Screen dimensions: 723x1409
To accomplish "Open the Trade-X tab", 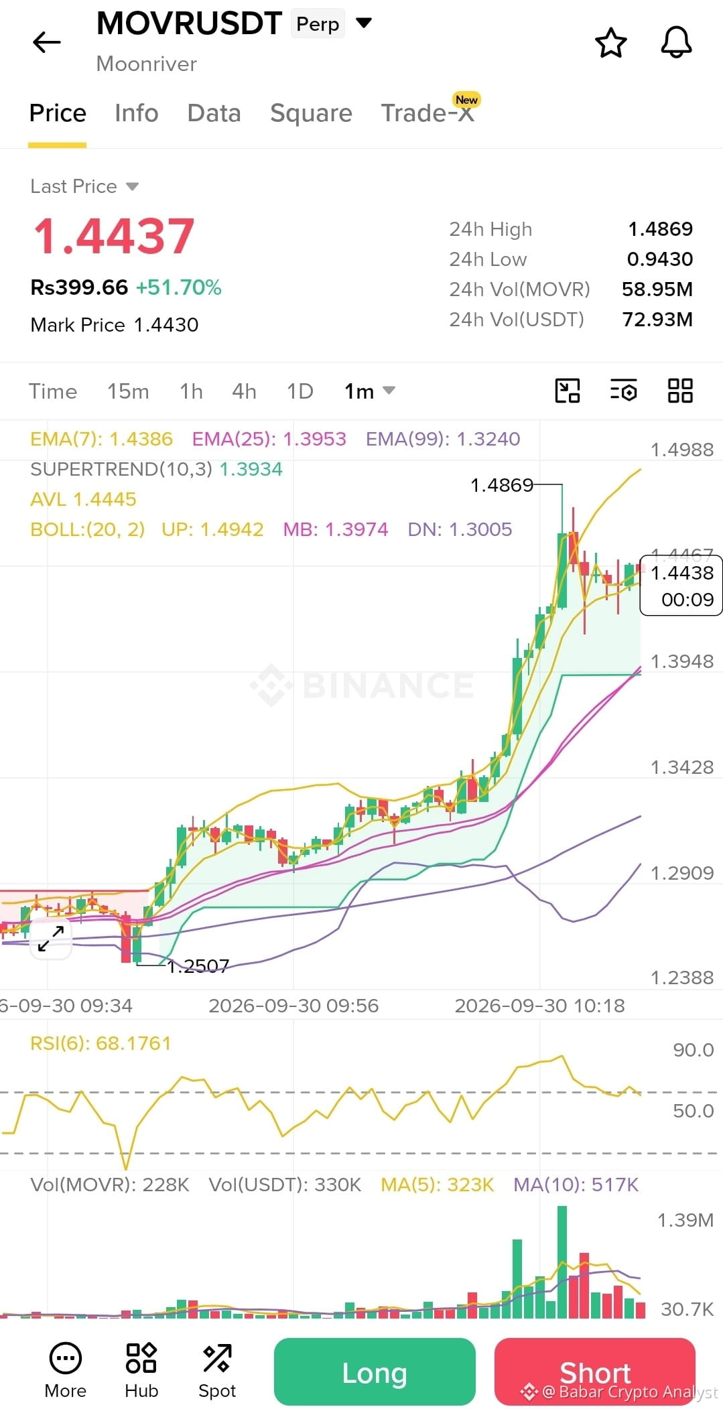I will tap(428, 112).
